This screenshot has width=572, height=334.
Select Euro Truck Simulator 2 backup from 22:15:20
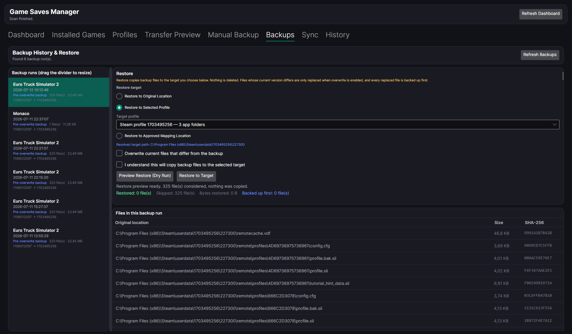coord(59,180)
